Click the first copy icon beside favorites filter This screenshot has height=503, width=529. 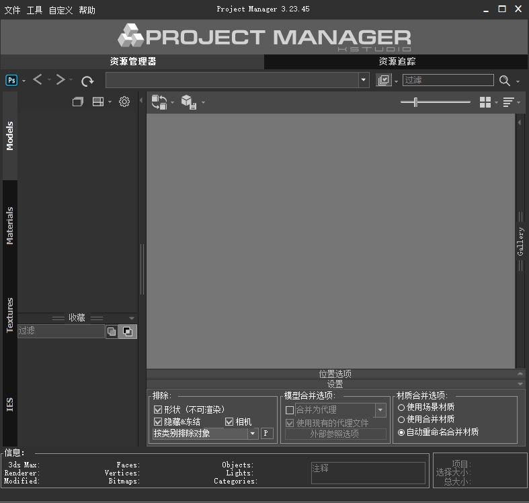pos(112,332)
